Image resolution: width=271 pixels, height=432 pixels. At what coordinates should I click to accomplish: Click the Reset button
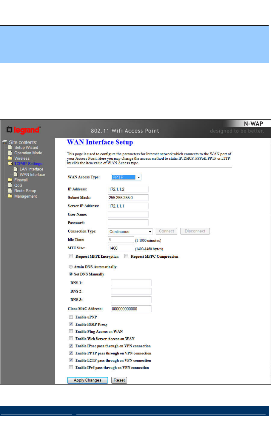tap(119, 380)
